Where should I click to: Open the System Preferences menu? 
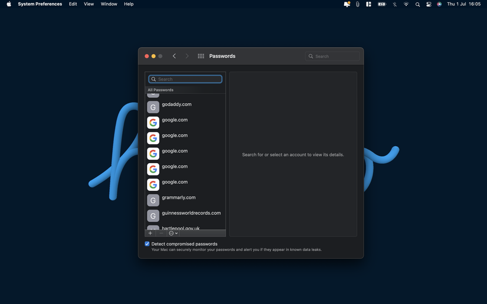click(40, 4)
